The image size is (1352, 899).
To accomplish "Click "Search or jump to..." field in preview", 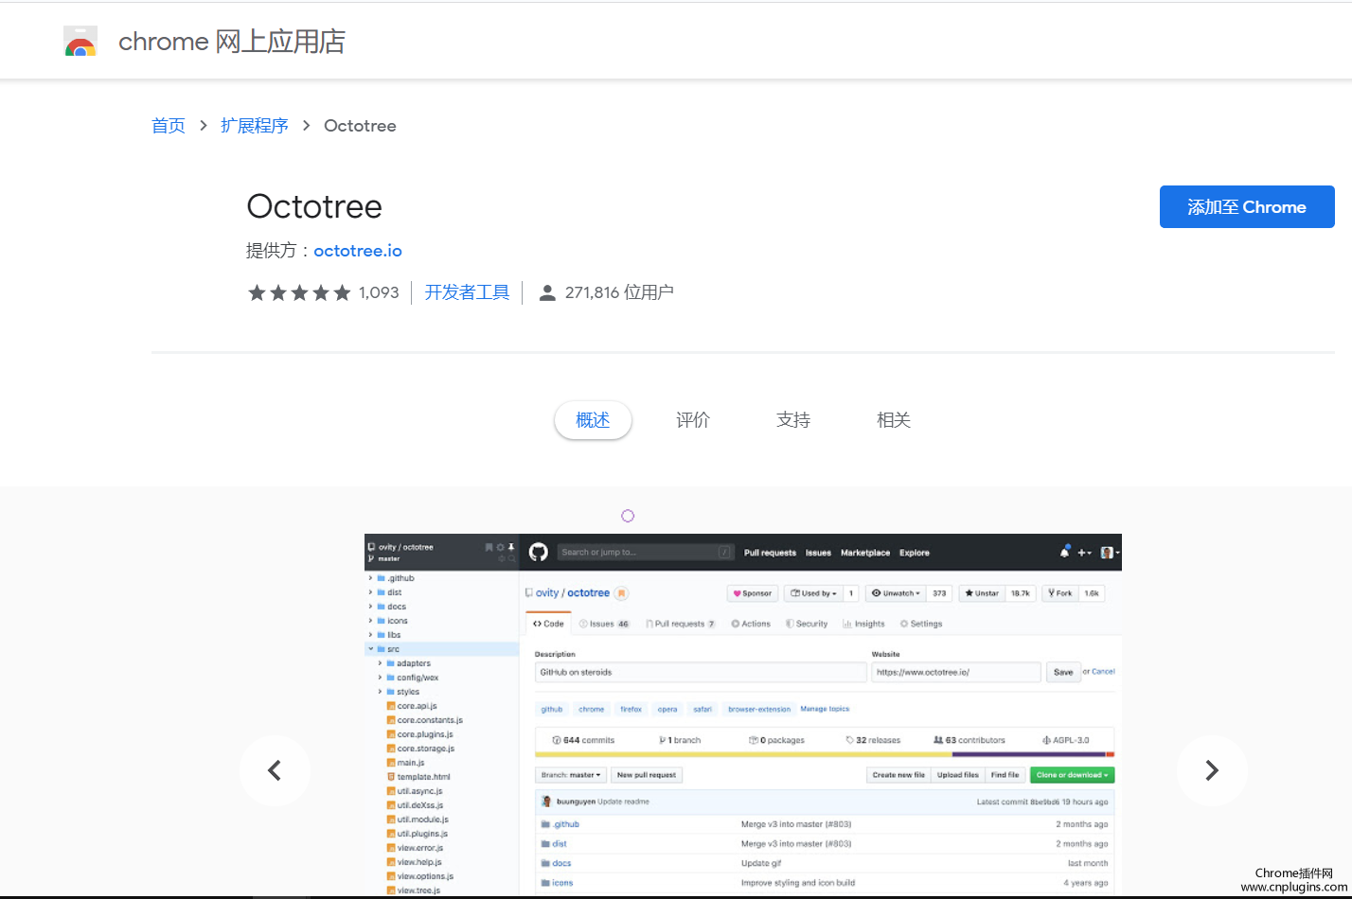I will pos(645,553).
